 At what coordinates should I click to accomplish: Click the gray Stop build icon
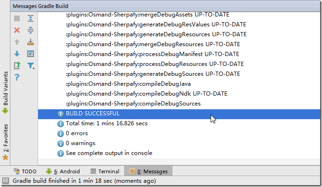tap(17, 18)
